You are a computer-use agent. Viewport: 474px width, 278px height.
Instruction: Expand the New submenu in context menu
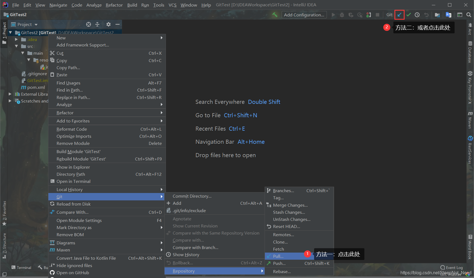pyautogui.click(x=107, y=38)
